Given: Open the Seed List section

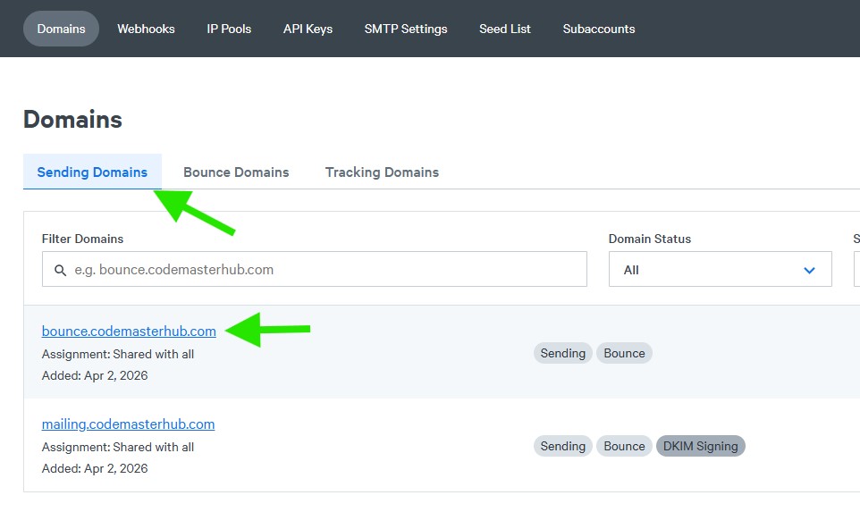Looking at the screenshot, I should 505,29.
